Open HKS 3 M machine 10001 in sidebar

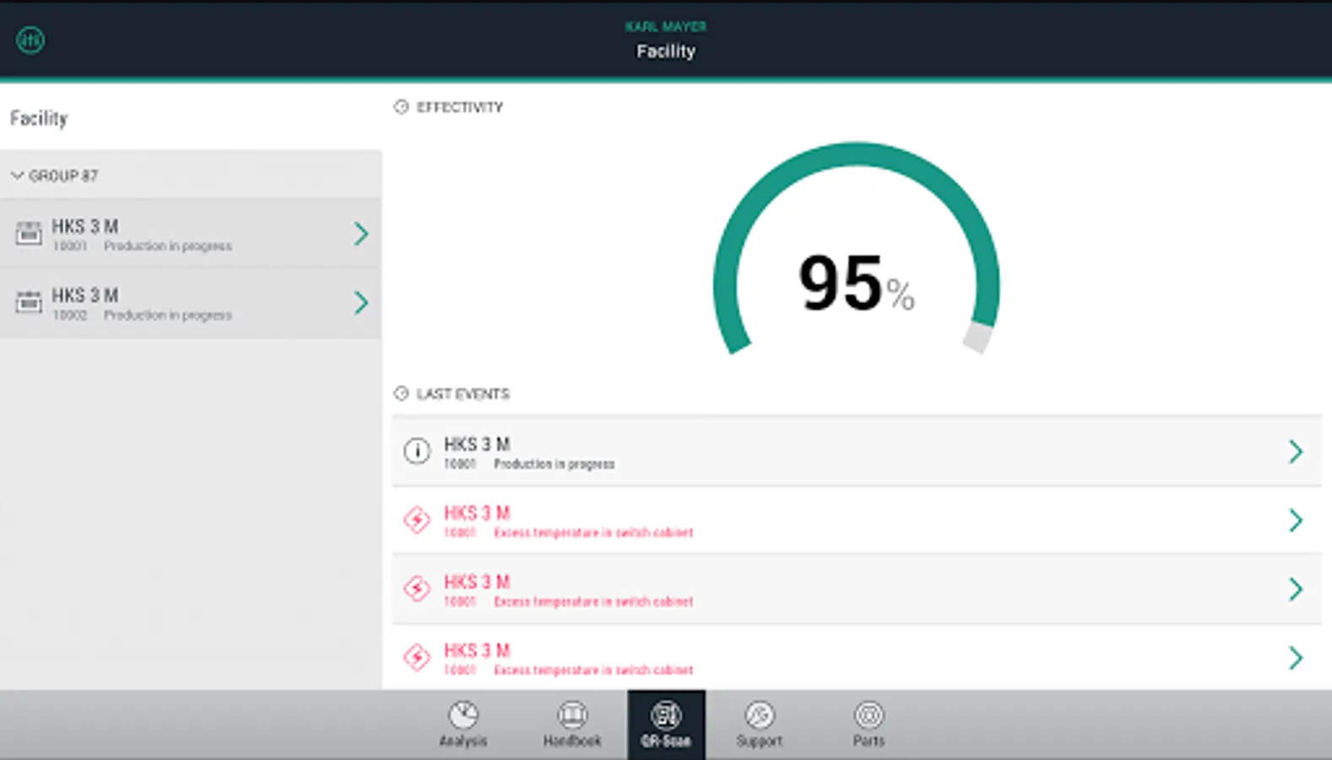click(191, 234)
